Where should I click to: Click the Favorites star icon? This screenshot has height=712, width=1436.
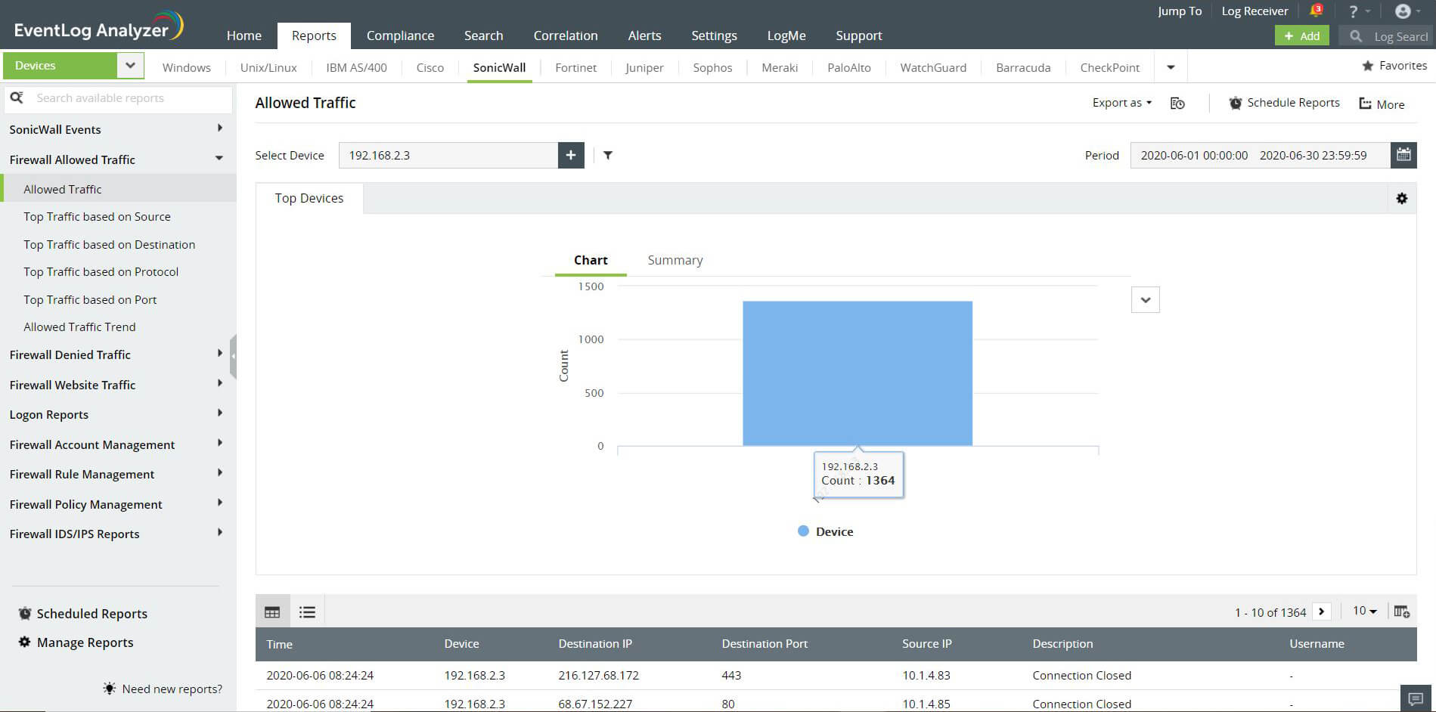click(1367, 66)
